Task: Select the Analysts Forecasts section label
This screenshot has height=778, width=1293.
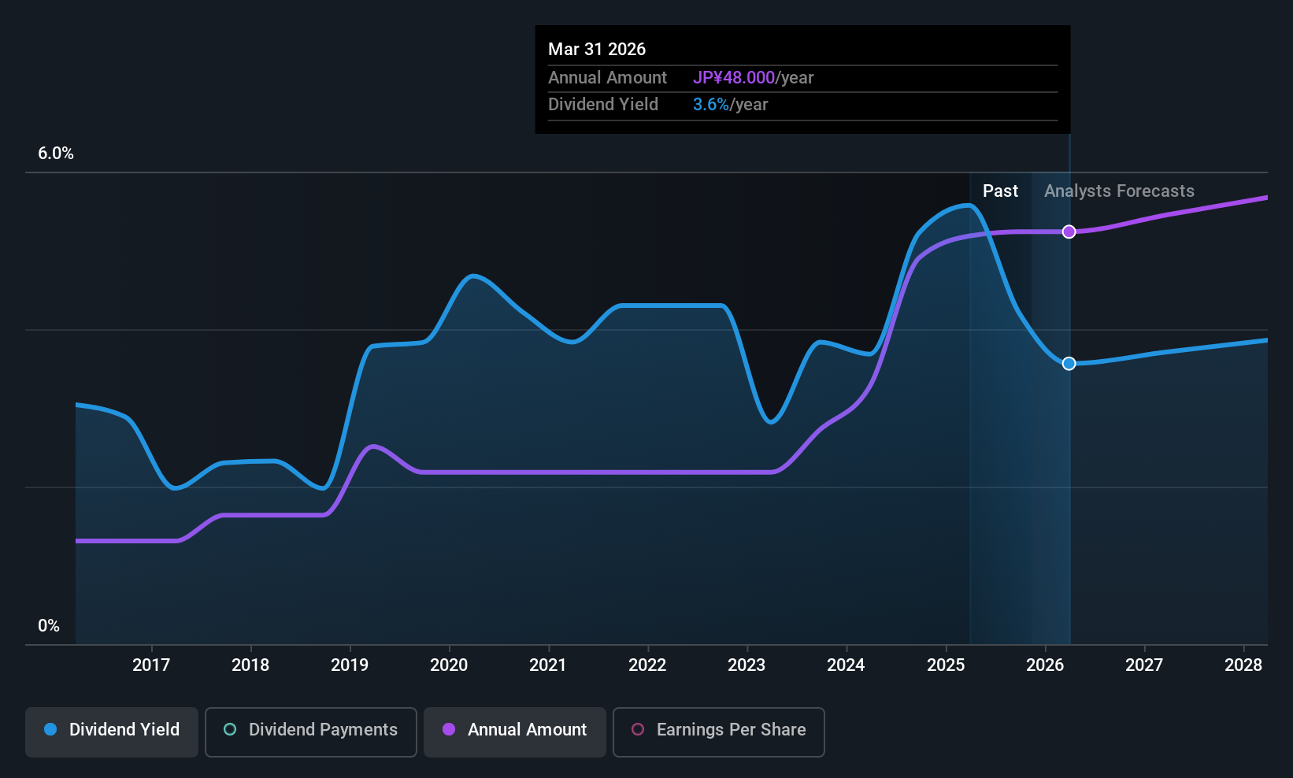Action: pyautogui.click(x=1119, y=191)
